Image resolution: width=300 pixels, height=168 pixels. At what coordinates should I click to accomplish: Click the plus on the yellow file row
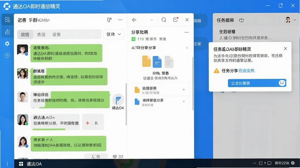click(x=184, y=90)
